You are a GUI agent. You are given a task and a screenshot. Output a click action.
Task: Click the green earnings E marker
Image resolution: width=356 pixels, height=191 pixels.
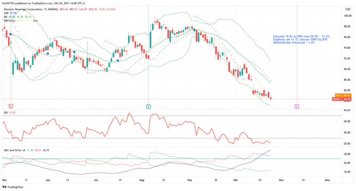point(148,106)
